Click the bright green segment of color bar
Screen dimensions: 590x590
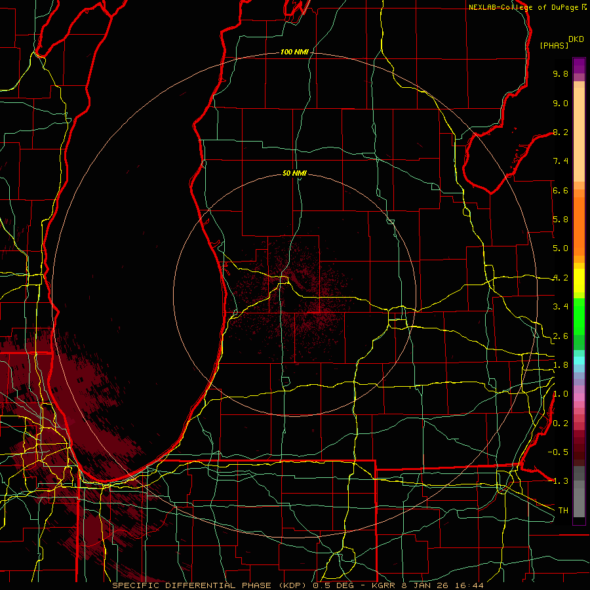[579, 317]
